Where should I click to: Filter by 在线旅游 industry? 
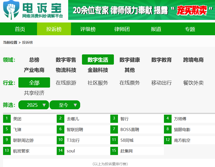point(66,83)
